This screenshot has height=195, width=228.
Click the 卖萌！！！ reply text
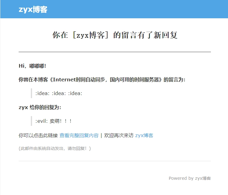pyautogui.click(x=61, y=121)
